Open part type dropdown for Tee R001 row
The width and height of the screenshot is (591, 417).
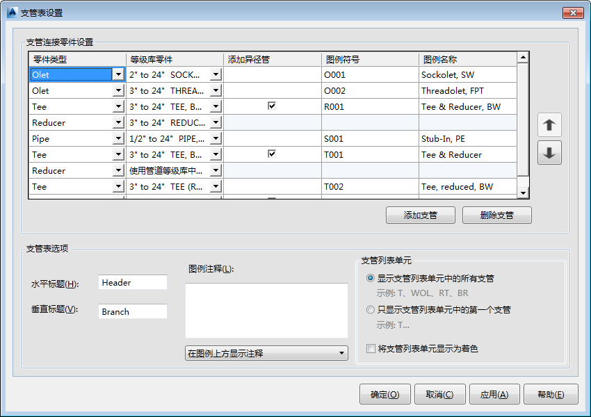118,106
